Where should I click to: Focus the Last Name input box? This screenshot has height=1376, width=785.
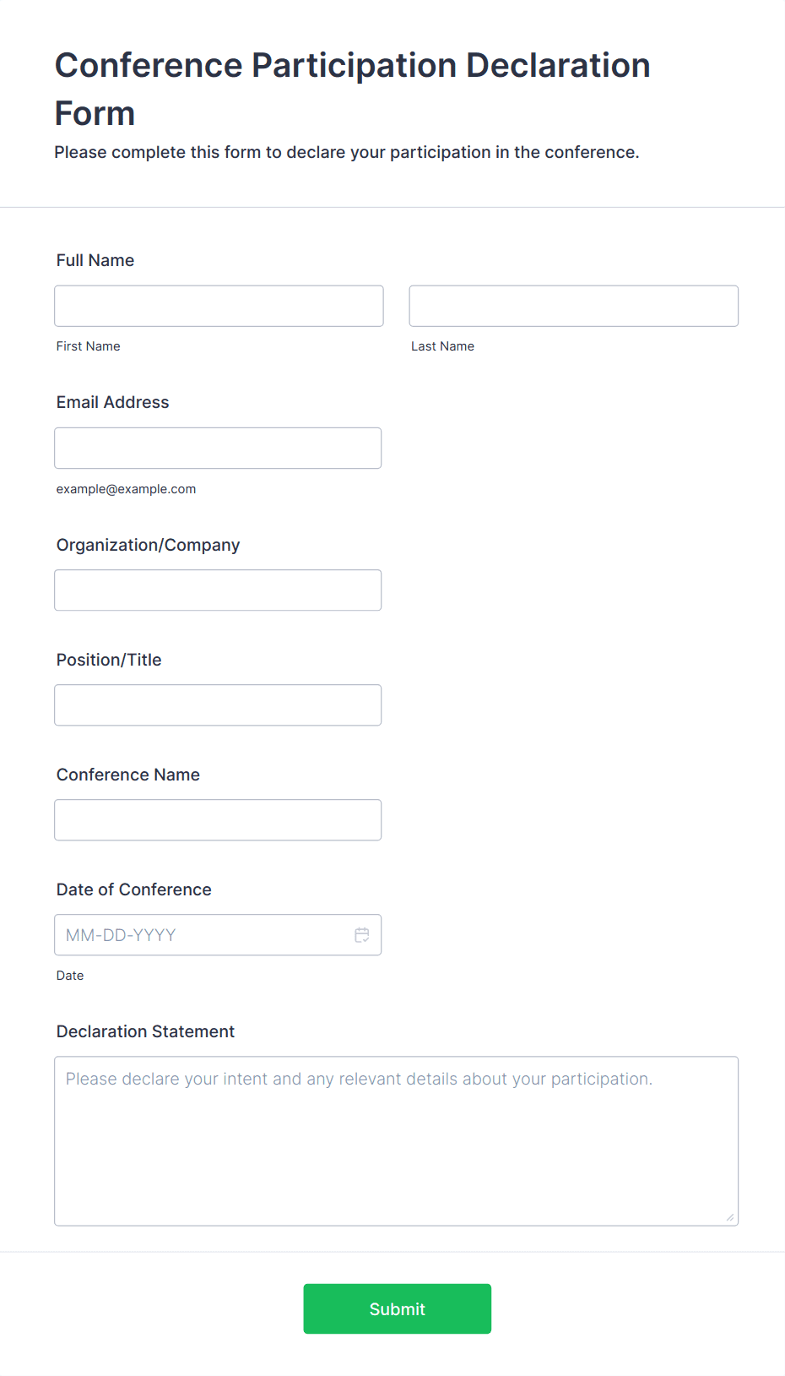click(573, 306)
